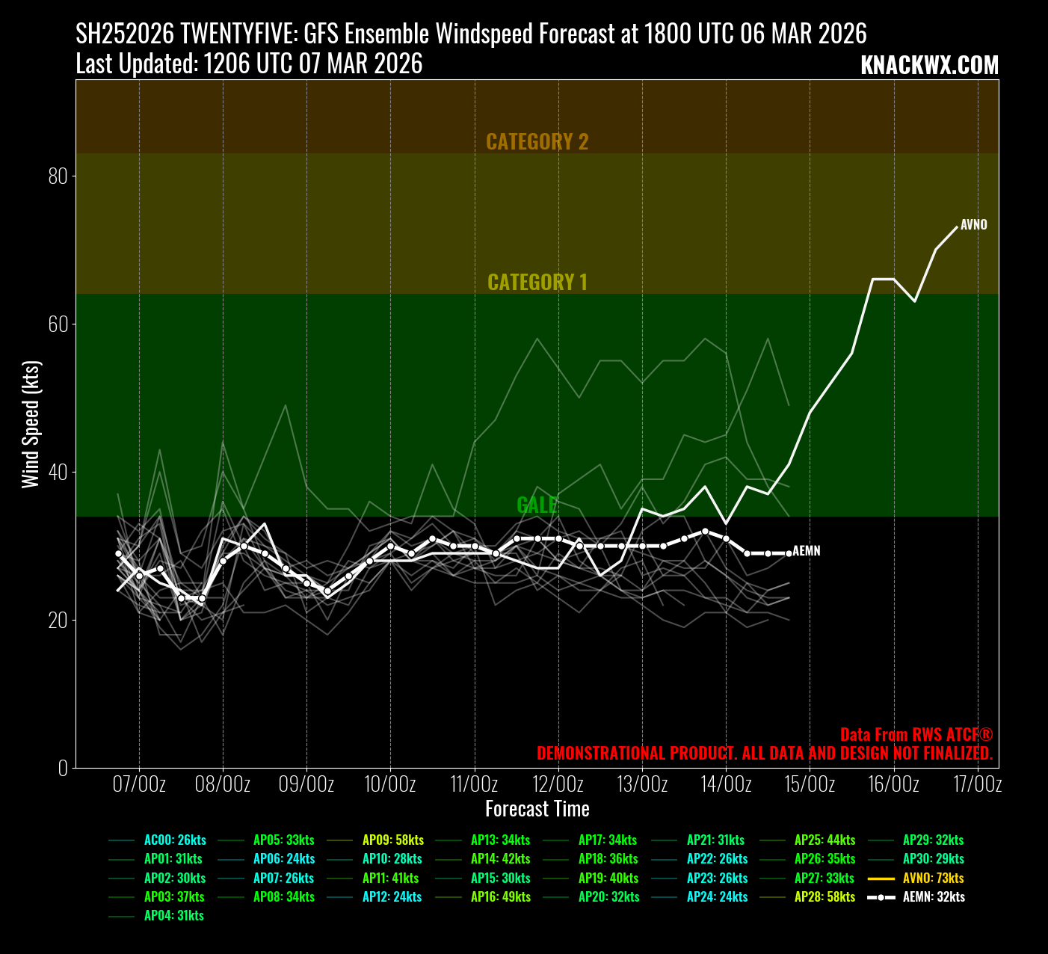Click the CATEGORY 1 band label
This screenshot has width=1048, height=954.
[537, 282]
